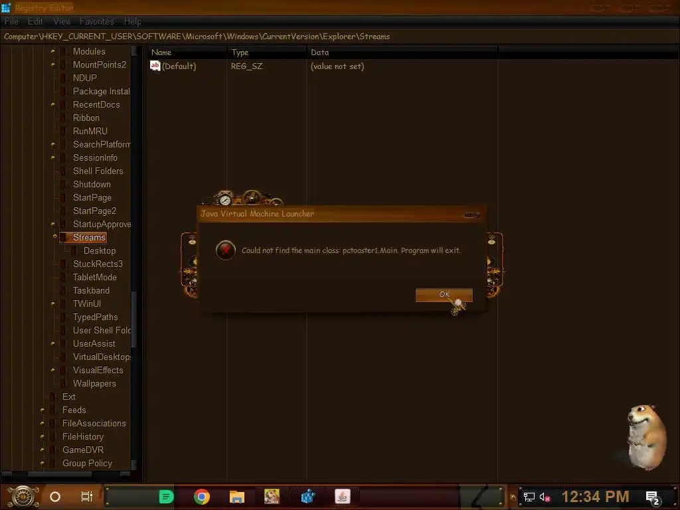Image resolution: width=680 pixels, height=510 pixels.
Task: Collapse the Streams key
Action: pyautogui.click(x=54, y=237)
